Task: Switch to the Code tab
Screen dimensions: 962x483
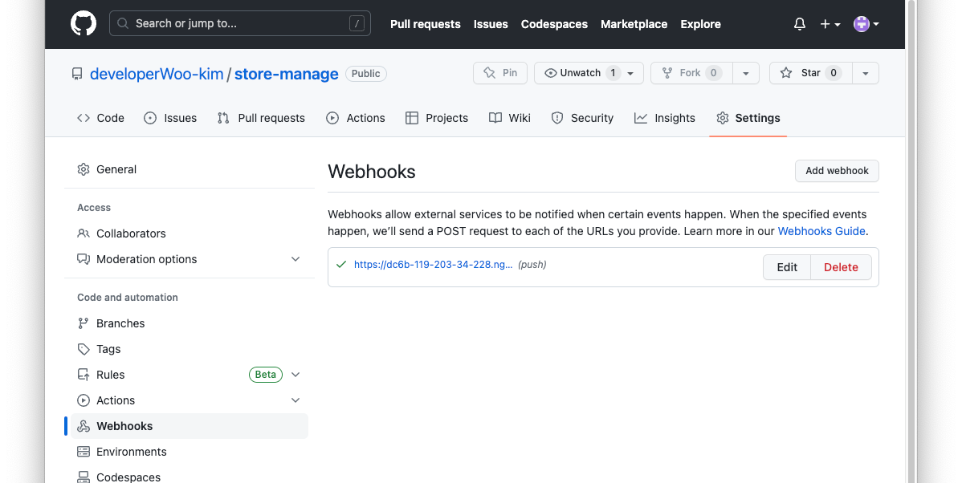Action: [x=100, y=118]
